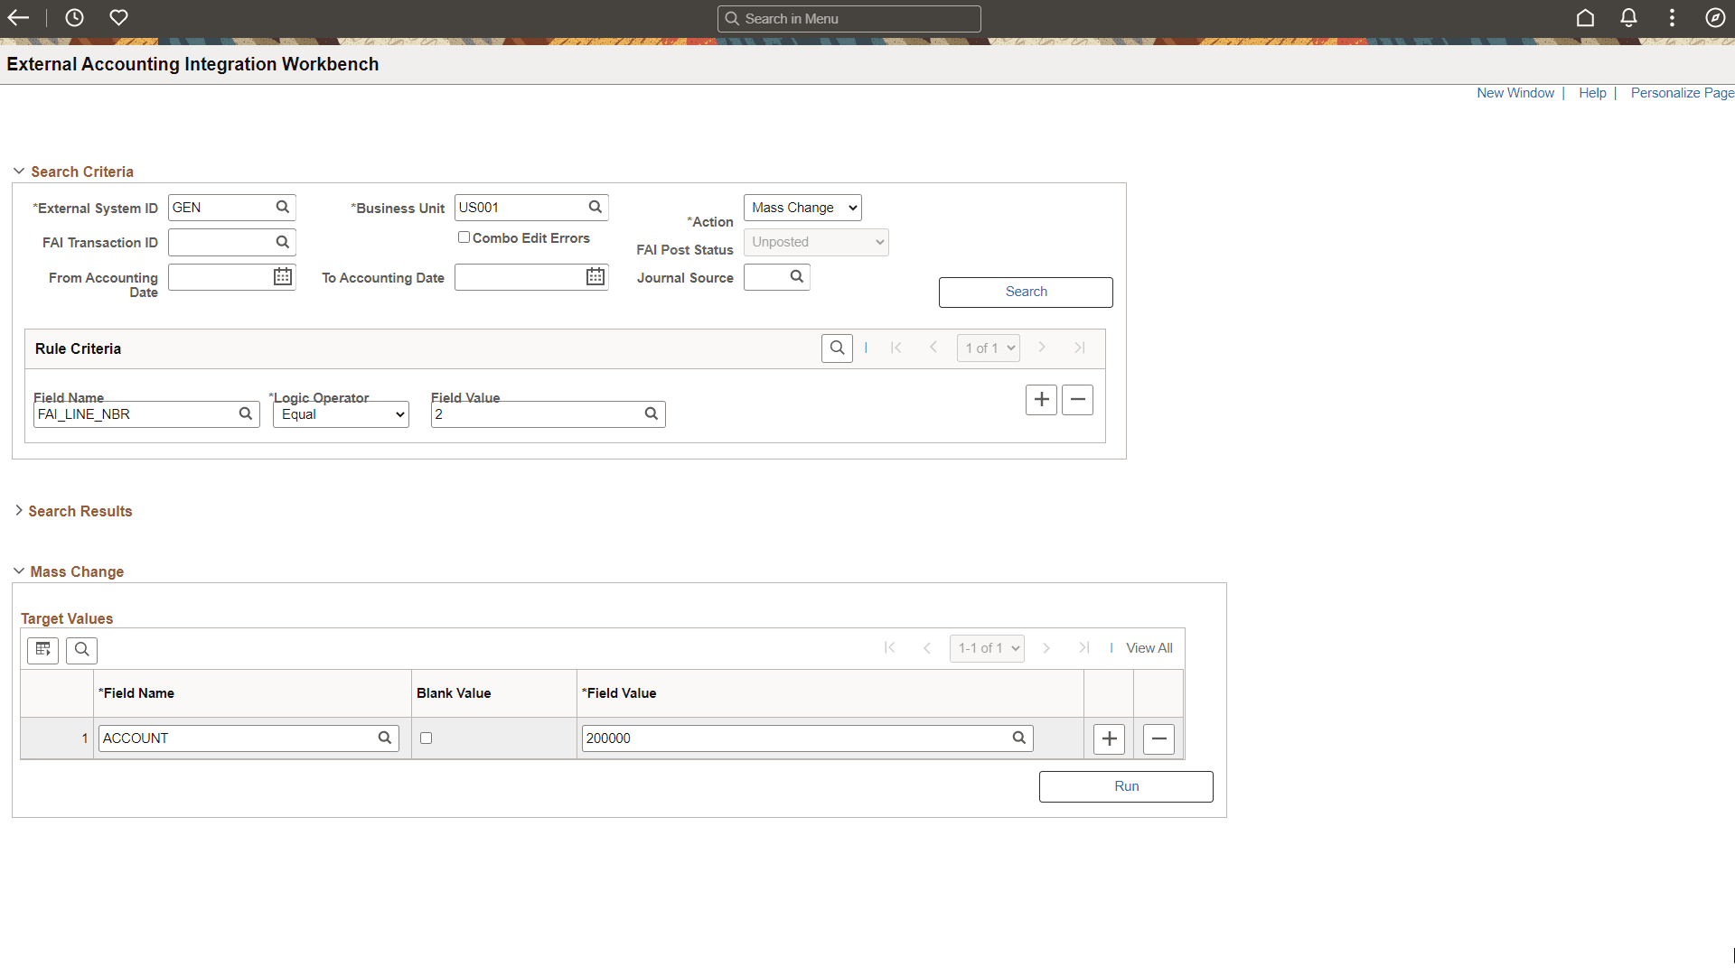Expand the Search Results section
This screenshot has height=975, width=1735.
19,511
